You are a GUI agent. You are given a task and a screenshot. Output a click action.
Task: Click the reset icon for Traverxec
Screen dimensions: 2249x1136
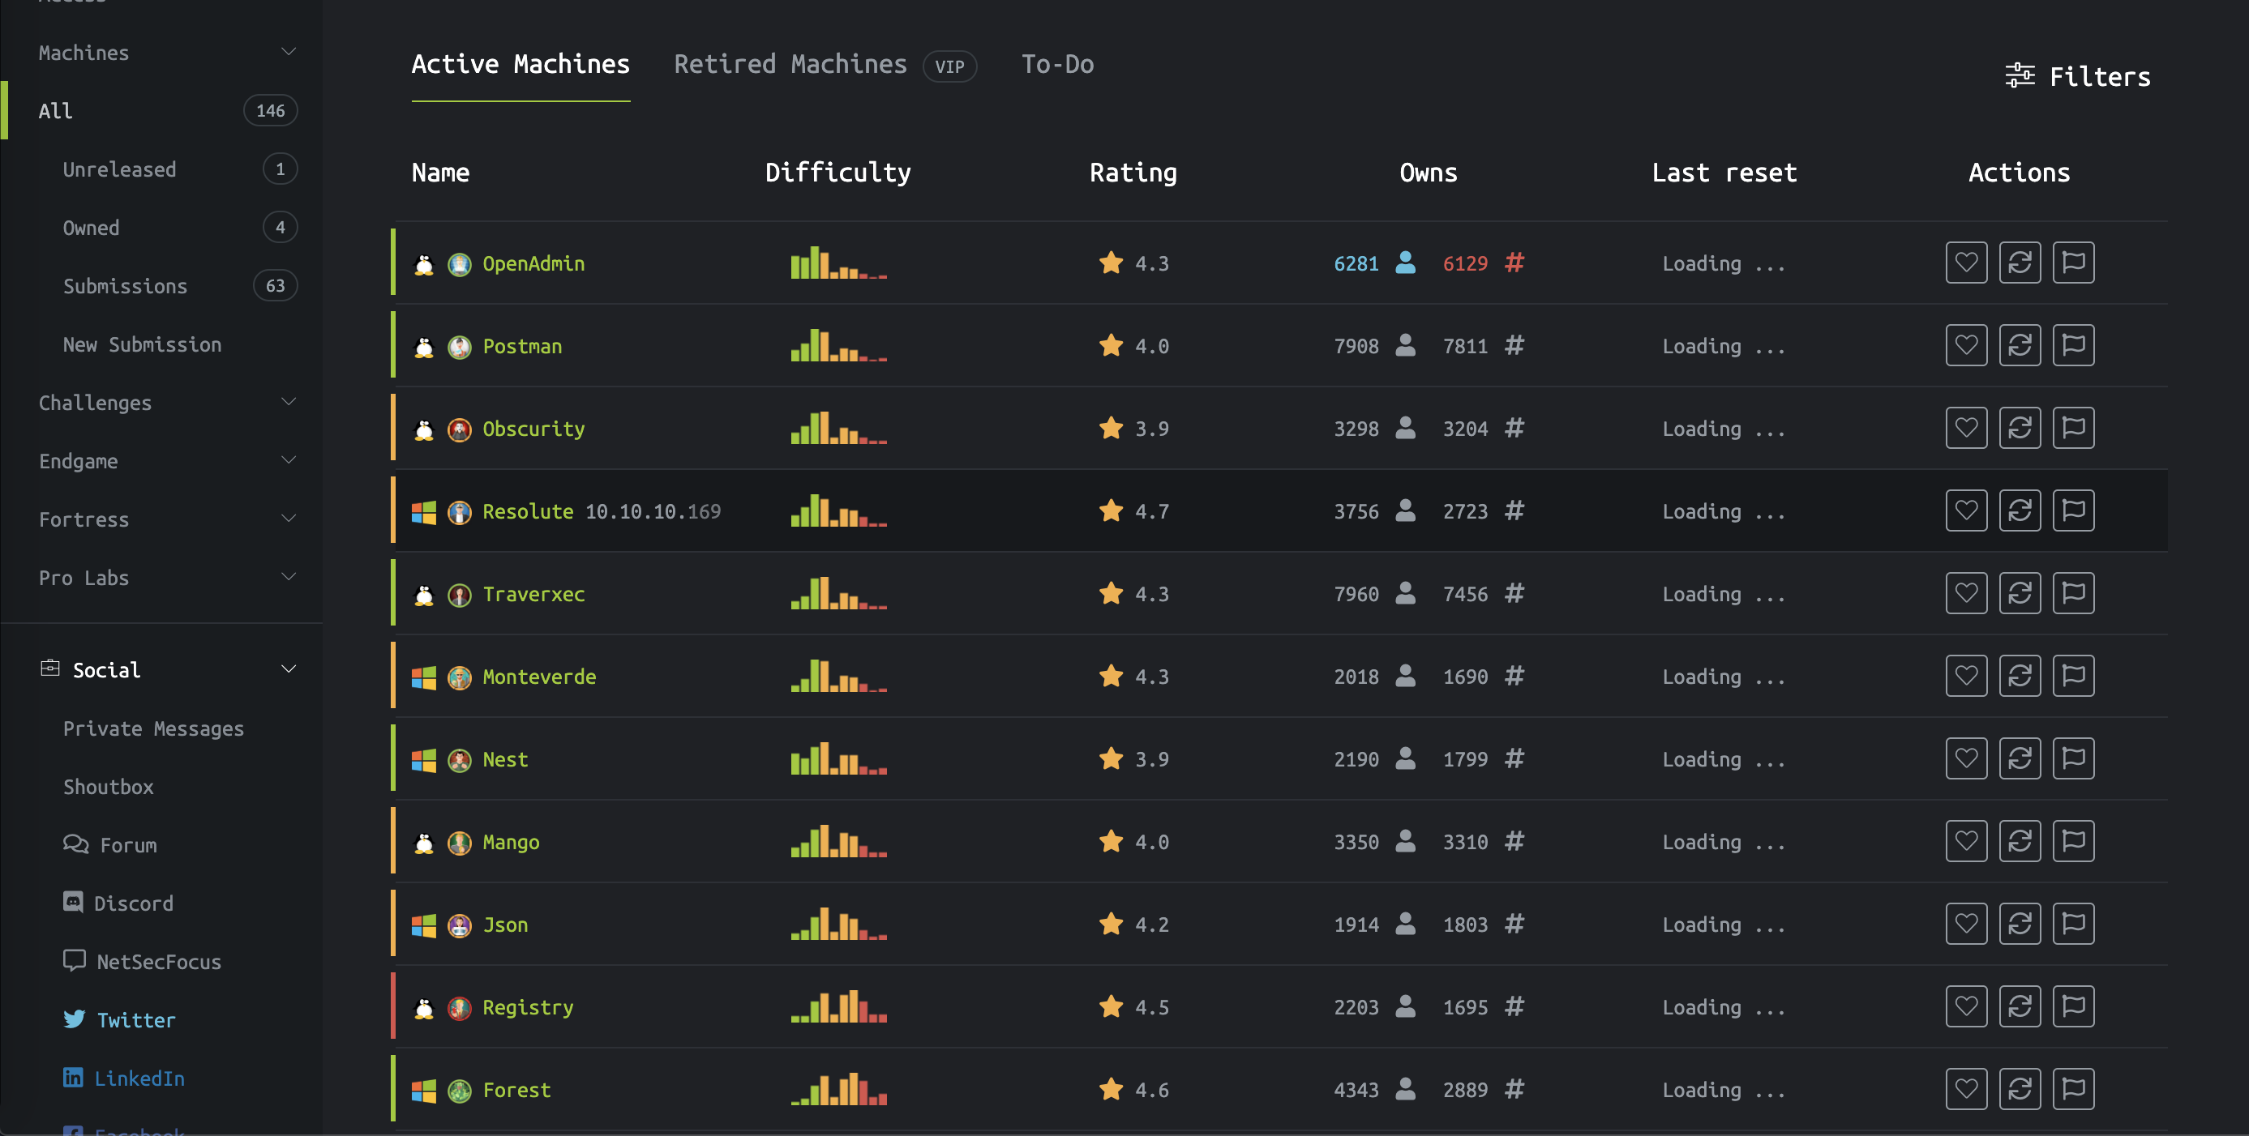2020,593
